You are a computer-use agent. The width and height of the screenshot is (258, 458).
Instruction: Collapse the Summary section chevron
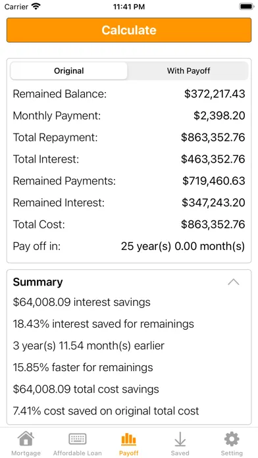(x=234, y=282)
